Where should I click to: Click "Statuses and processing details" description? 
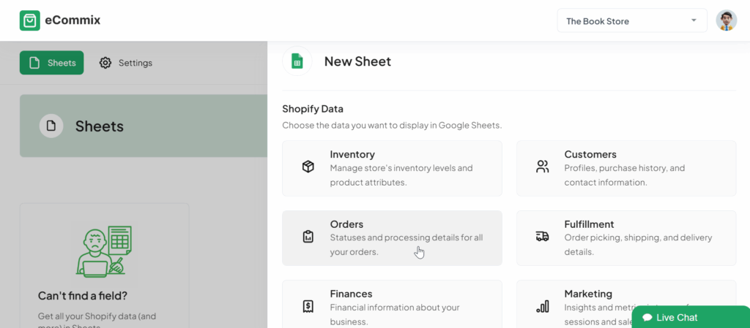point(406,245)
